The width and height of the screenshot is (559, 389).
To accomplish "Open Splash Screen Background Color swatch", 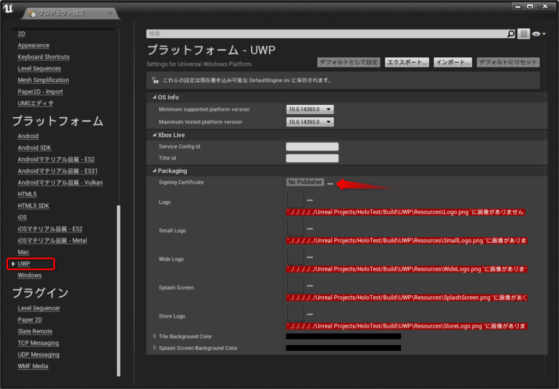I will [343, 348].
